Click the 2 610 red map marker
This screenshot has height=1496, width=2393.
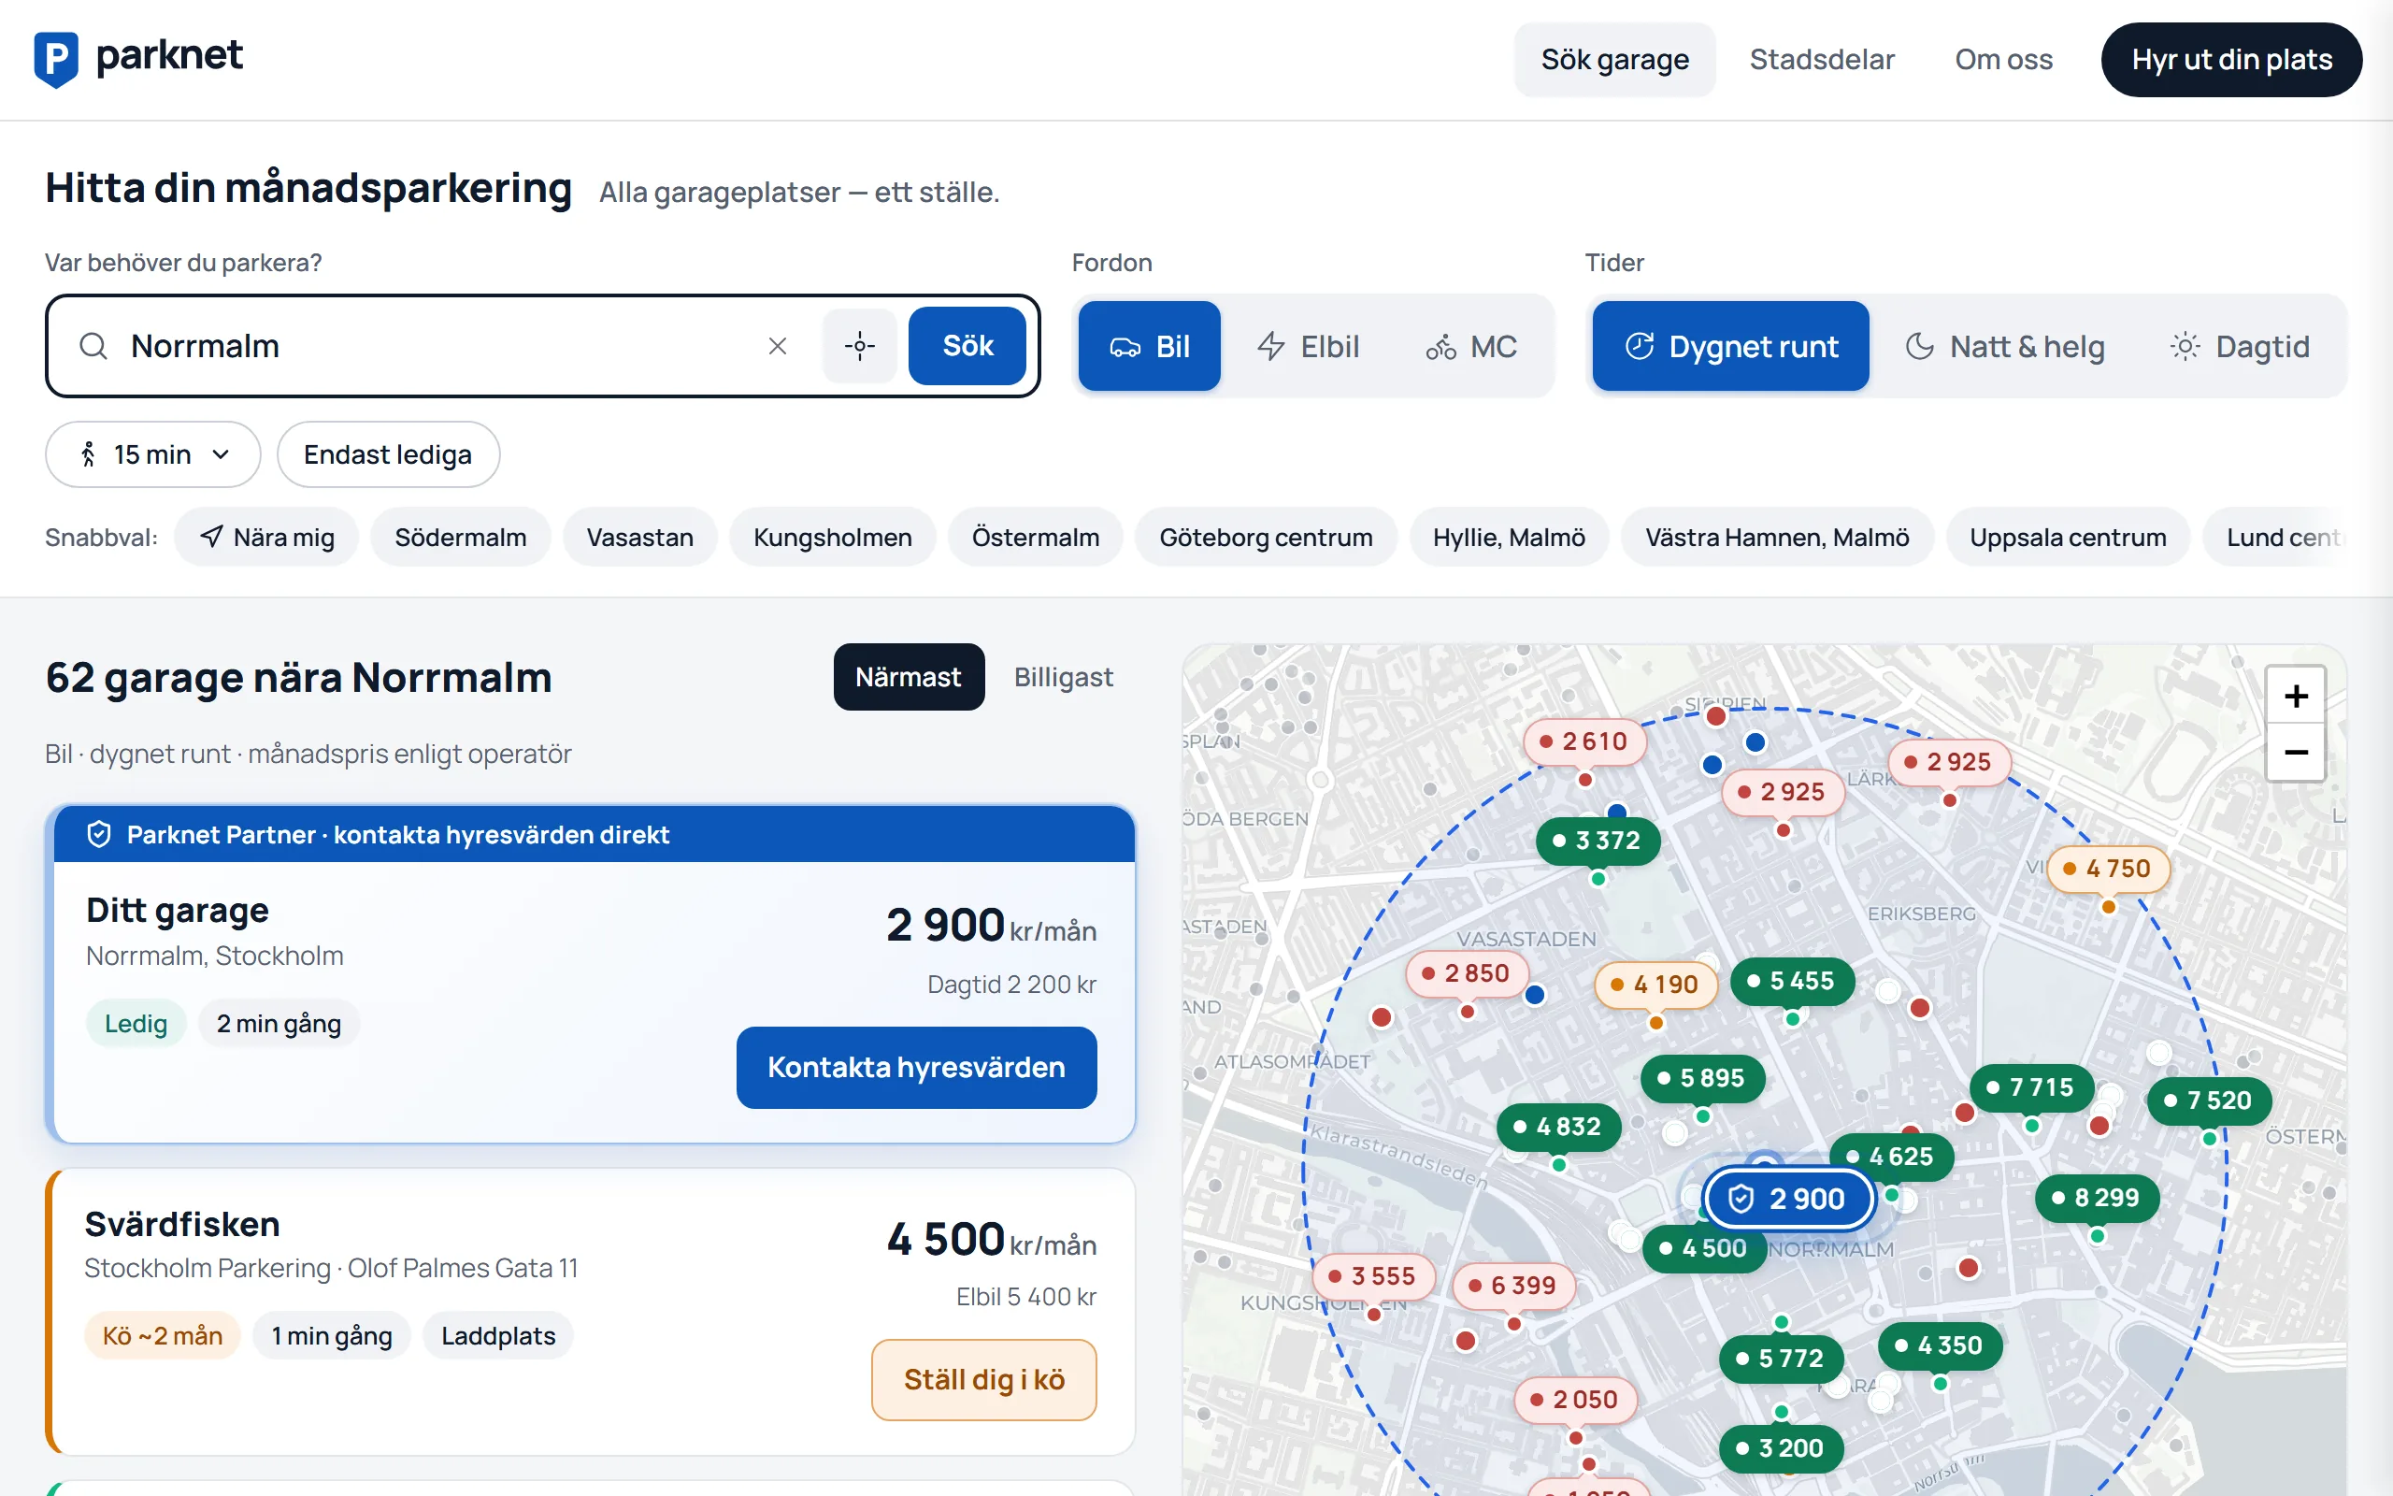click(1585, 741)
